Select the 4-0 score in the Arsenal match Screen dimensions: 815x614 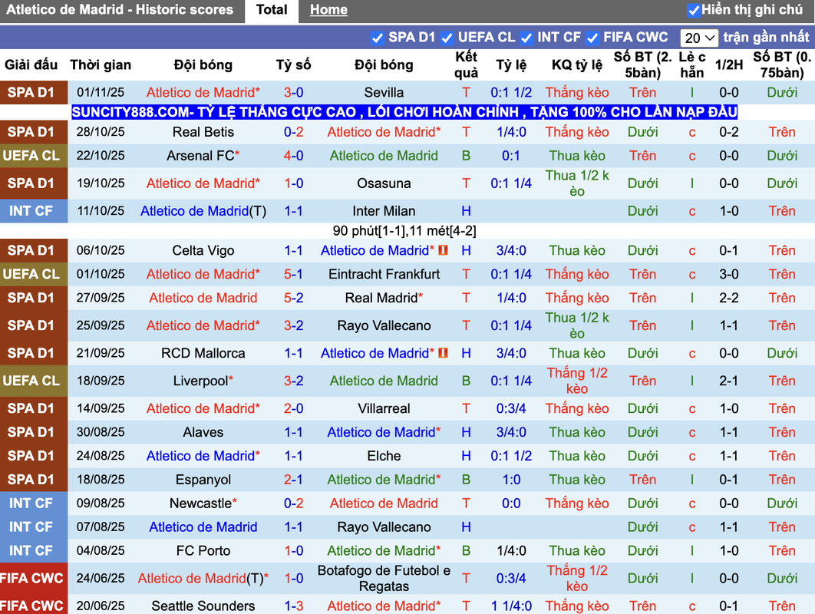point(294,156)
